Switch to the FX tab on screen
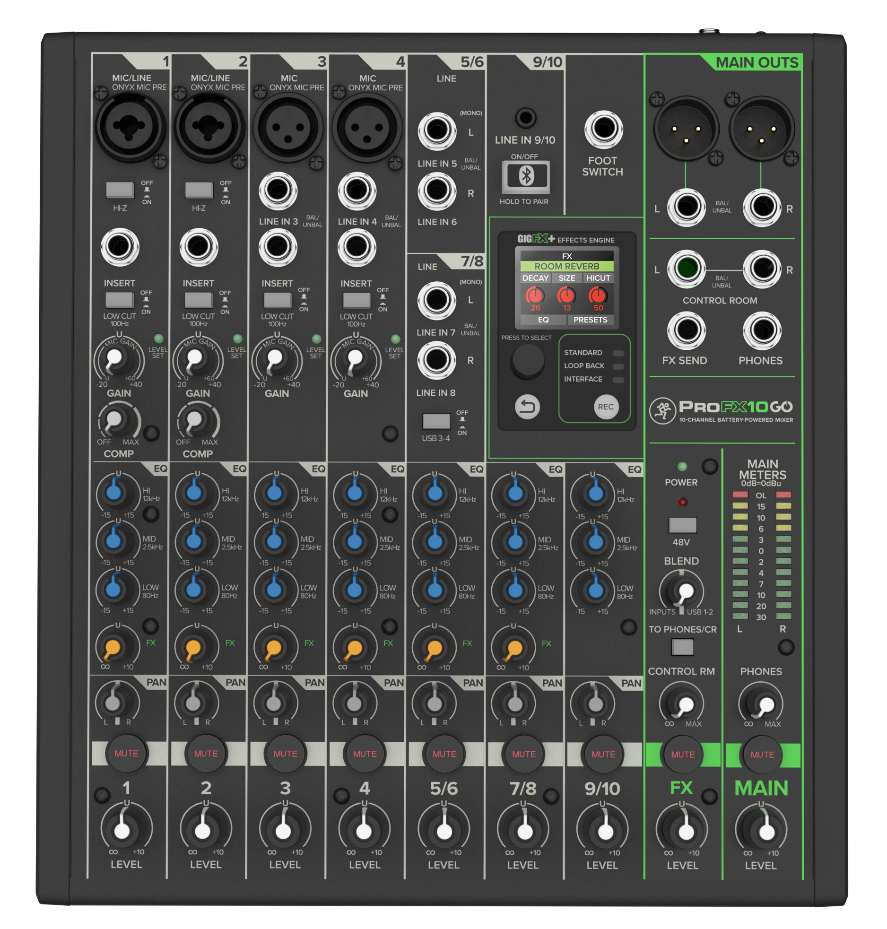887x929 pixels. [566, 255]
